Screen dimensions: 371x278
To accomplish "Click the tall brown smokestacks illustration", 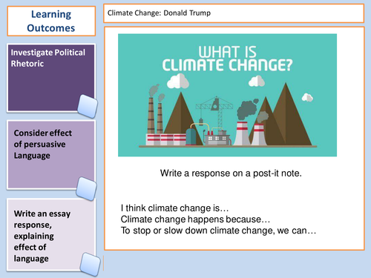I will (155, 115).
